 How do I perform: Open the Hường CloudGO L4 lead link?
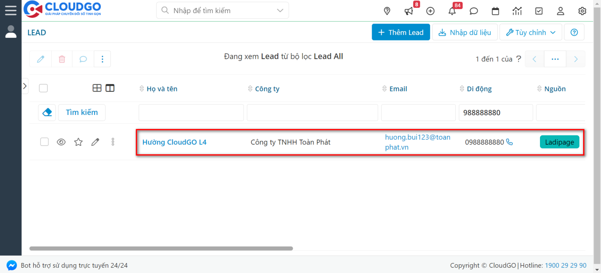[x=174, y=142]
